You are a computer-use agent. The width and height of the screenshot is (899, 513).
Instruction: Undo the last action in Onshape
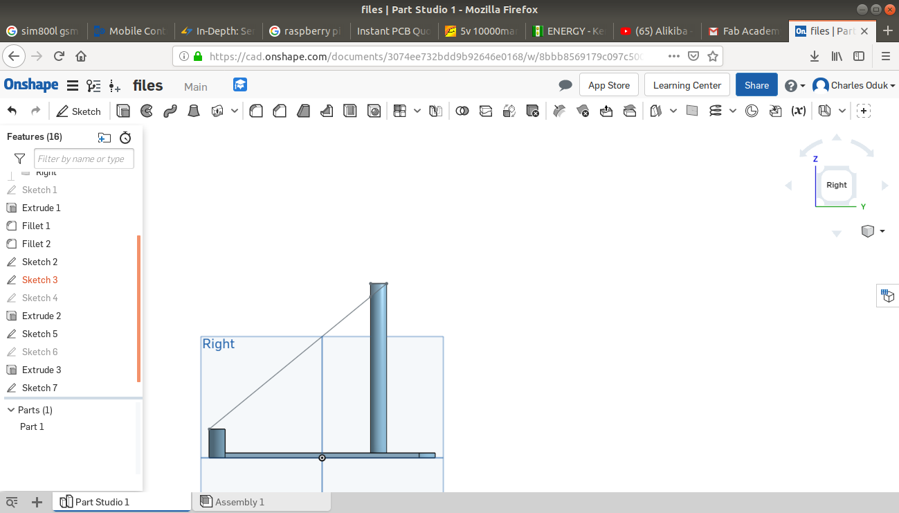[12, 111]
